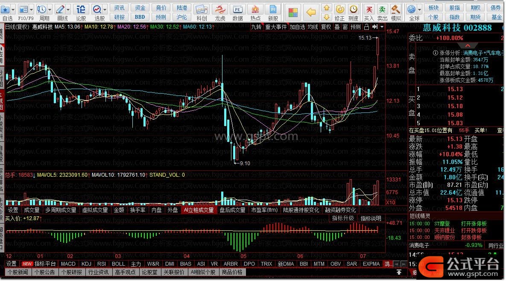Toggle the 重大事件 events display

(x=276, y=27)
